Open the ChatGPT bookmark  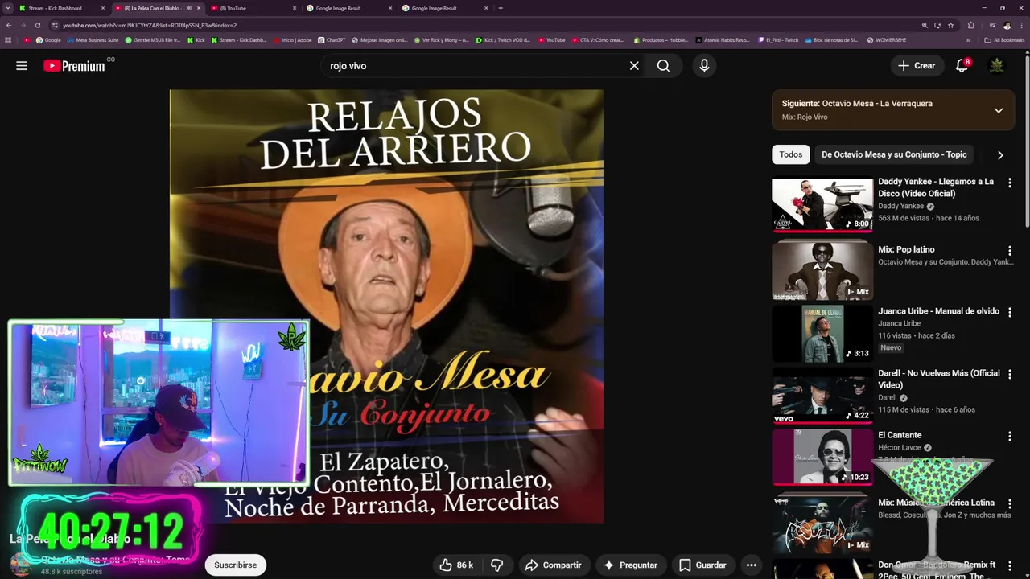332,40
